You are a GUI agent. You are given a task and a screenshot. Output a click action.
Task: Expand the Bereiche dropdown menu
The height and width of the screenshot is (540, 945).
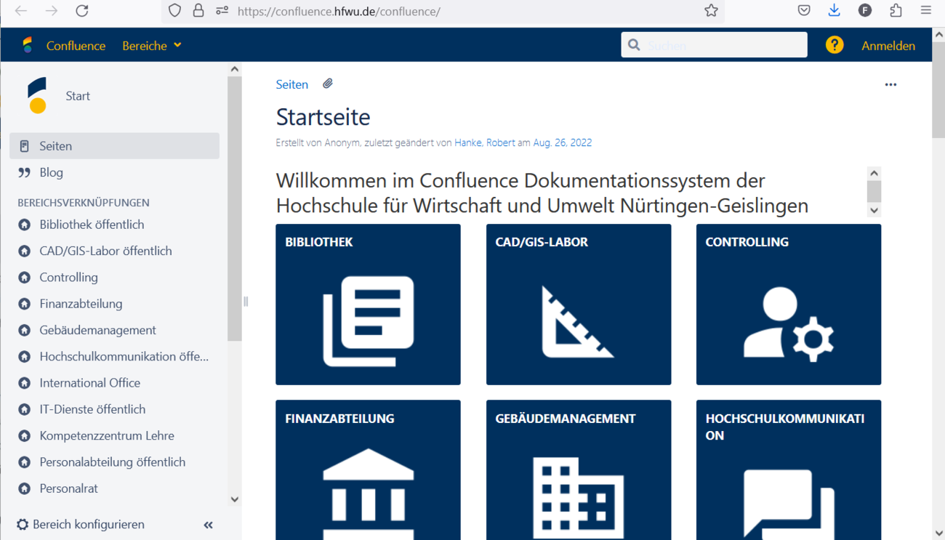(151, 46)
